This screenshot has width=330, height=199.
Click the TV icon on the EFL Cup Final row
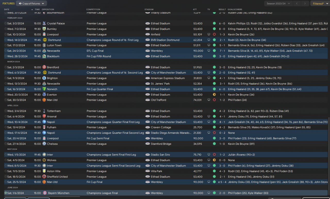tap(209, 51)
